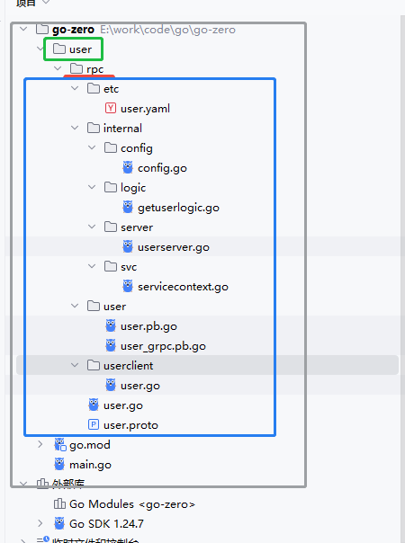Viewport: 405px width, 543px height.
Task: Collapse the svc folder chevron
Action: (92, 266)
